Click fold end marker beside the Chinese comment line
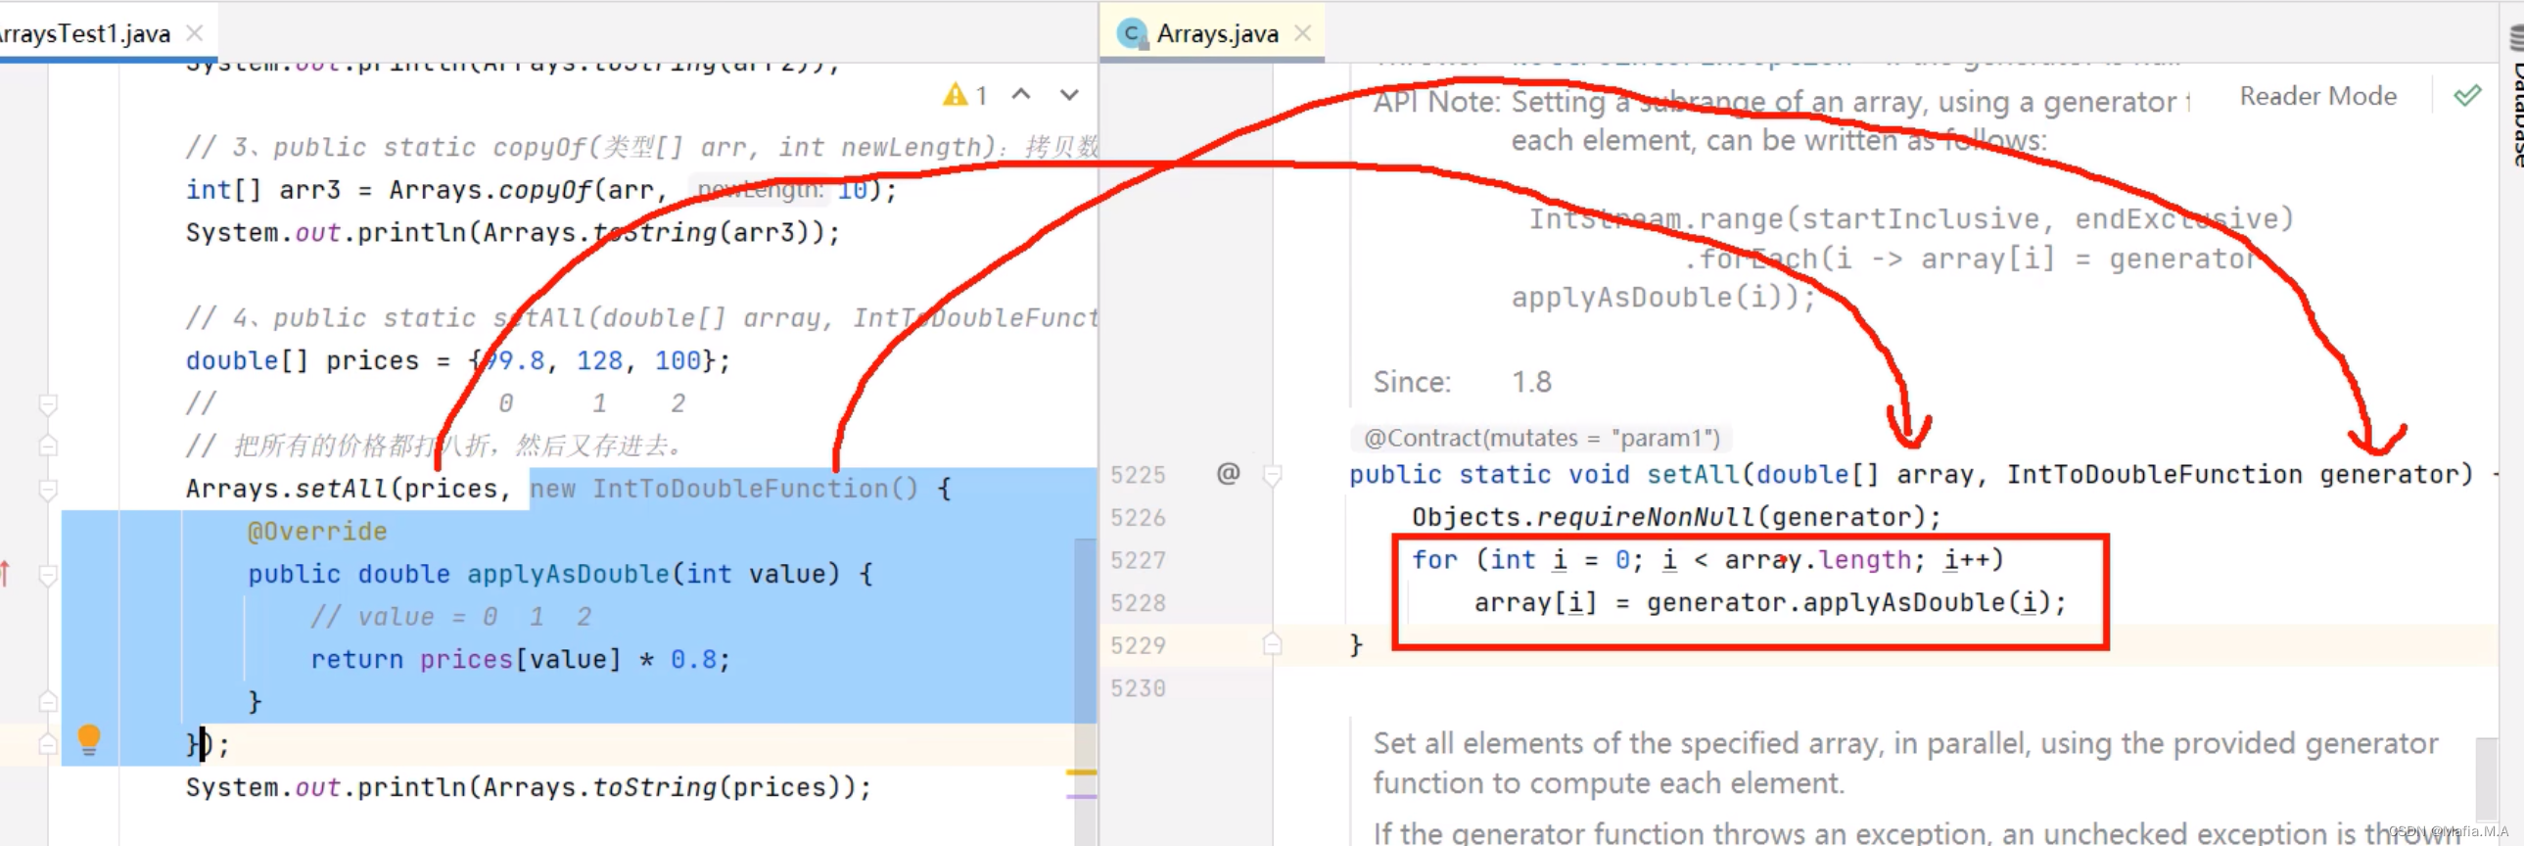 [48, 446]
